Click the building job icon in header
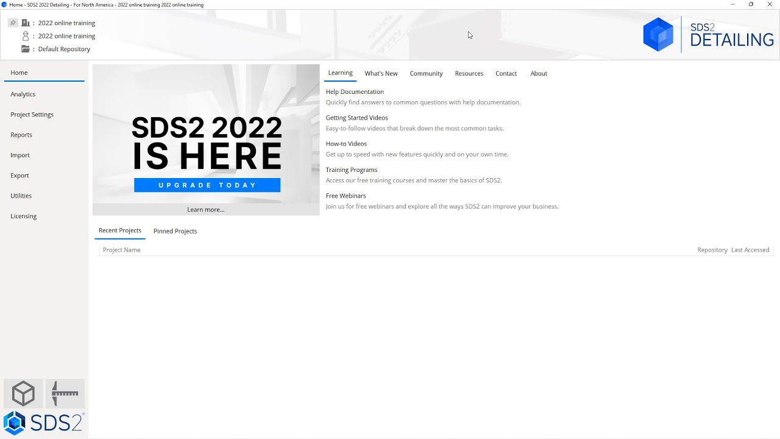Screen dimensions: 780x439 point(26,23)
